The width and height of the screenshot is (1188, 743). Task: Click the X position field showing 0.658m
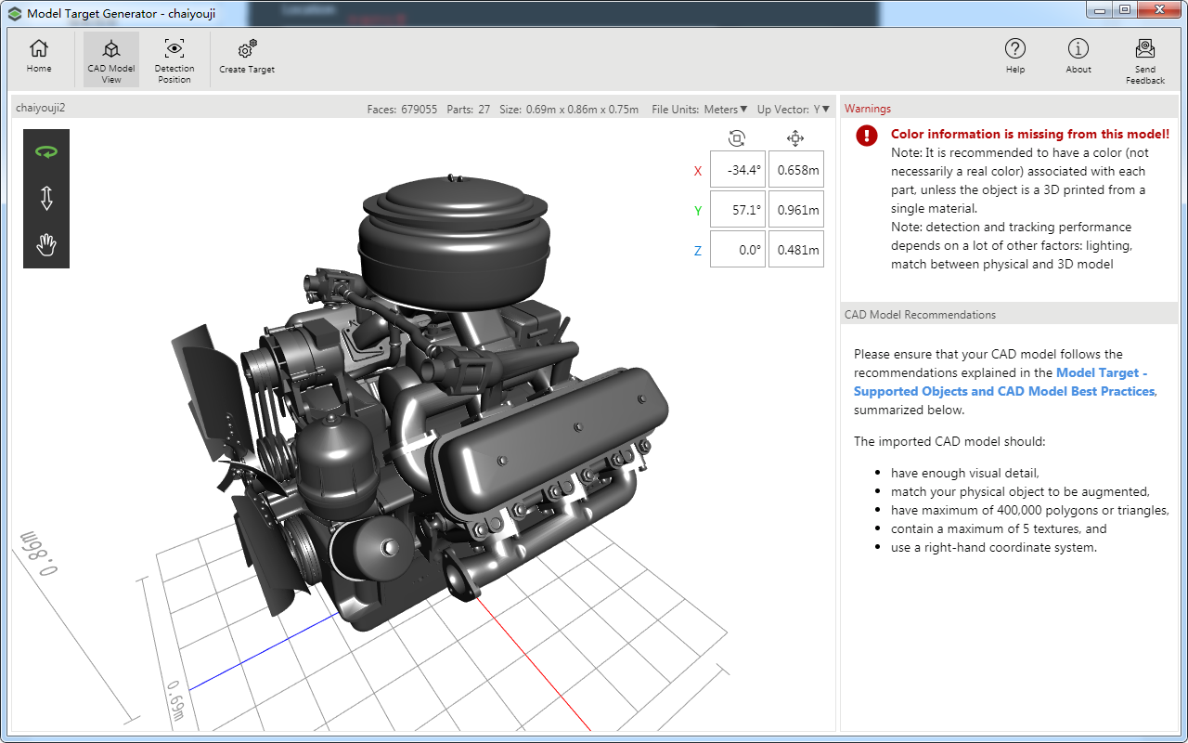[796, 170]
